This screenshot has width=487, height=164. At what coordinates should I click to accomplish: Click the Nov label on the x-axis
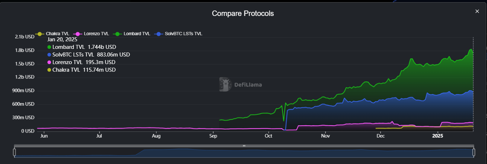coord(326,136)
